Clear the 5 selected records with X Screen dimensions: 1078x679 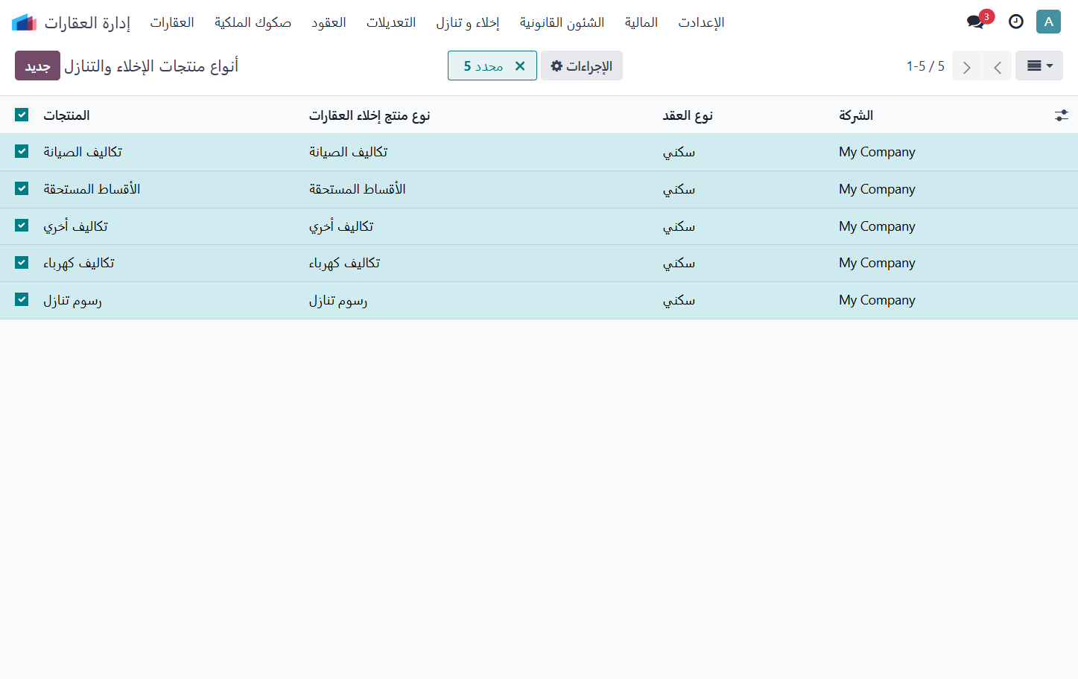tap(520, 66)
